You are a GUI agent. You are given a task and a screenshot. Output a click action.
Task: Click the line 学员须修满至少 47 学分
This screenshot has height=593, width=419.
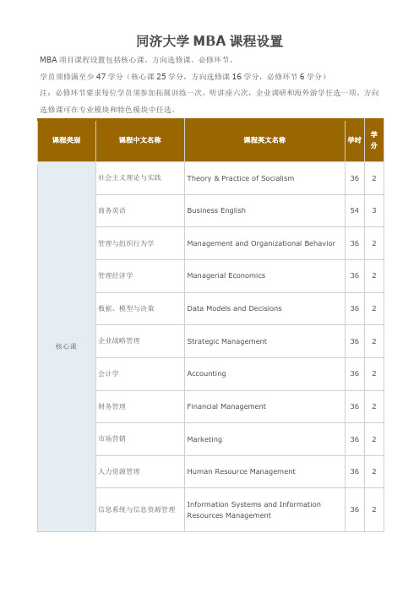point(183,76)
